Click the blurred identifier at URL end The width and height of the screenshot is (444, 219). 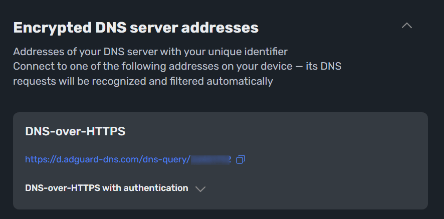tap(211, 159)
